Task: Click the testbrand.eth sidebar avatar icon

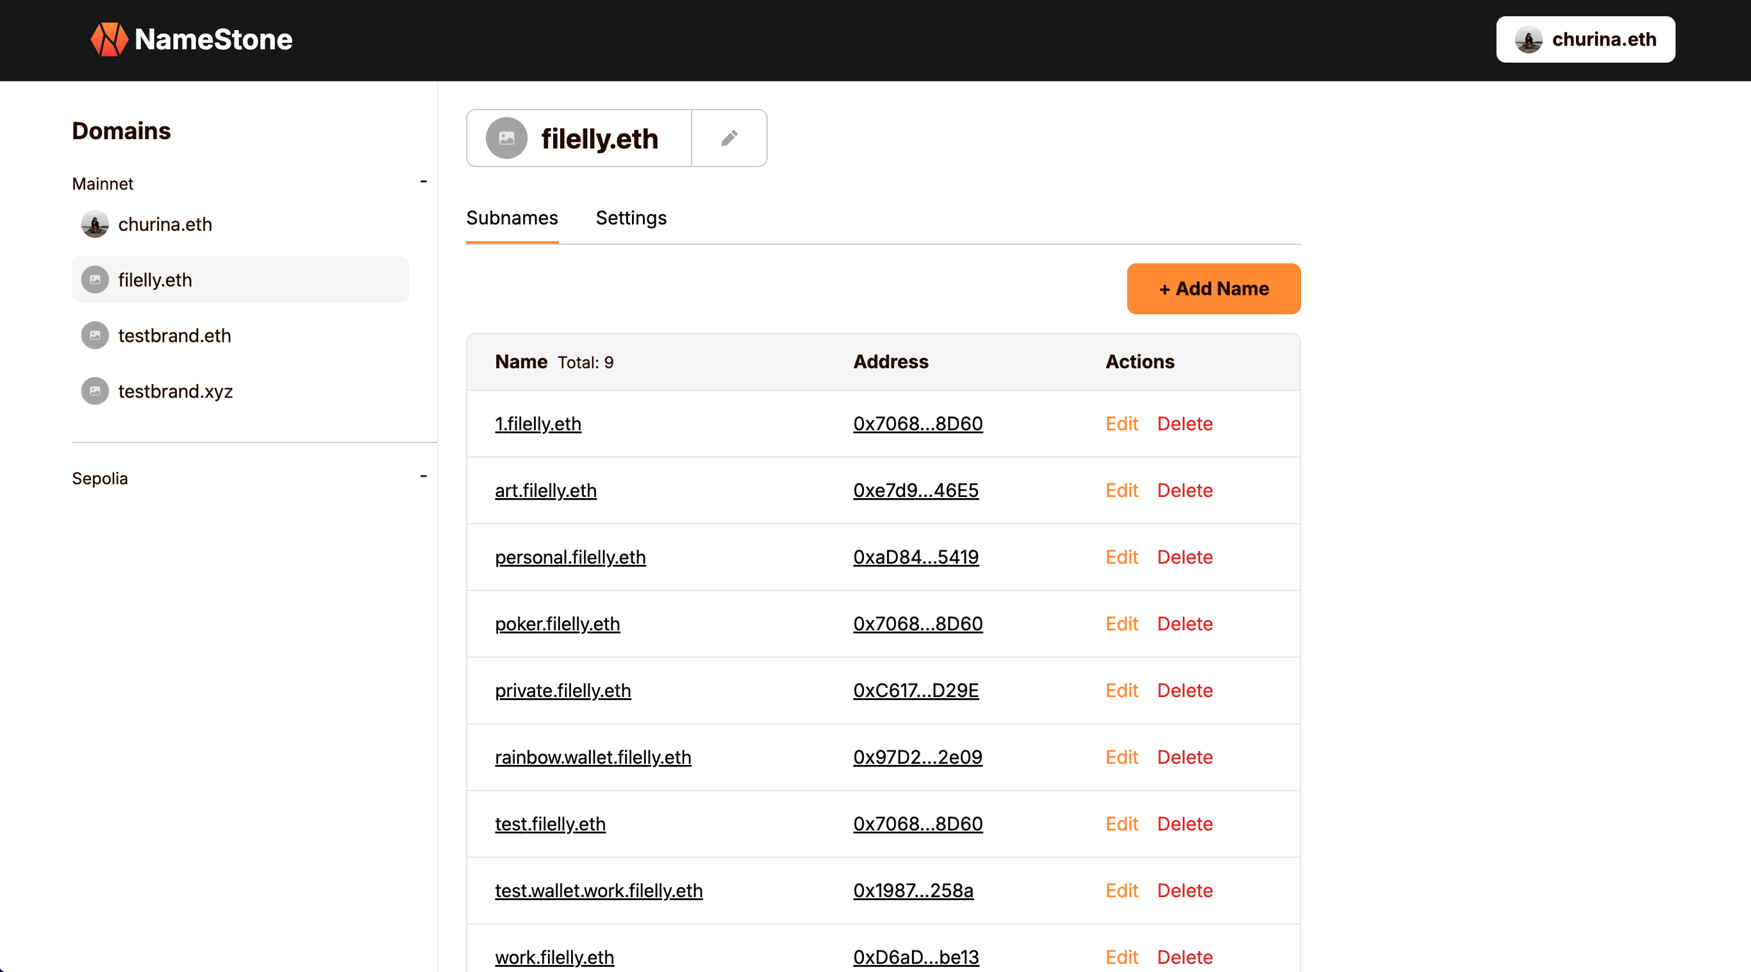Action: coord(95,336)
